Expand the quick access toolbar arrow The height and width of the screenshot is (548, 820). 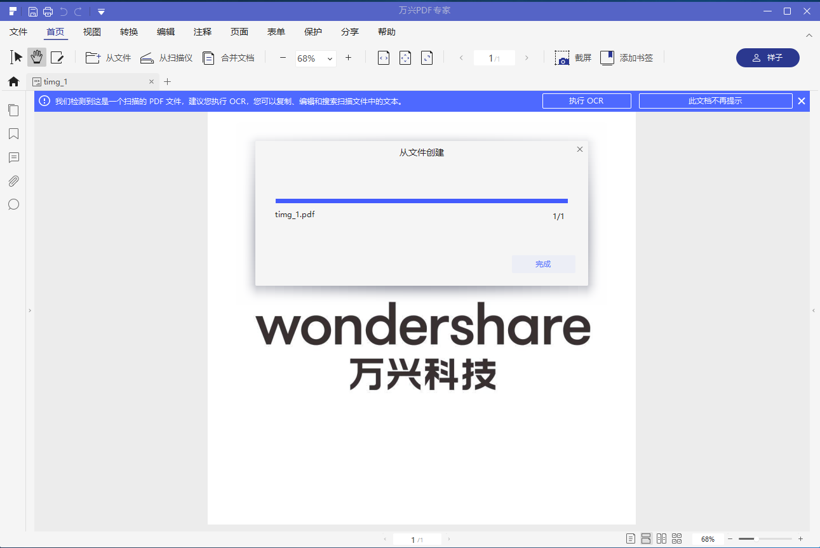(x=101, y=11)
